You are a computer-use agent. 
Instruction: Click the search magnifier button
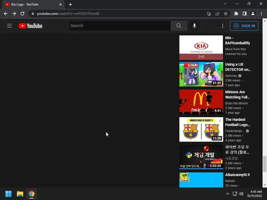[x=179, y=26]
